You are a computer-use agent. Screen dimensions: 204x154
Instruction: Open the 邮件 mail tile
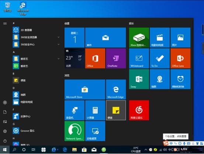click(106, 38)
